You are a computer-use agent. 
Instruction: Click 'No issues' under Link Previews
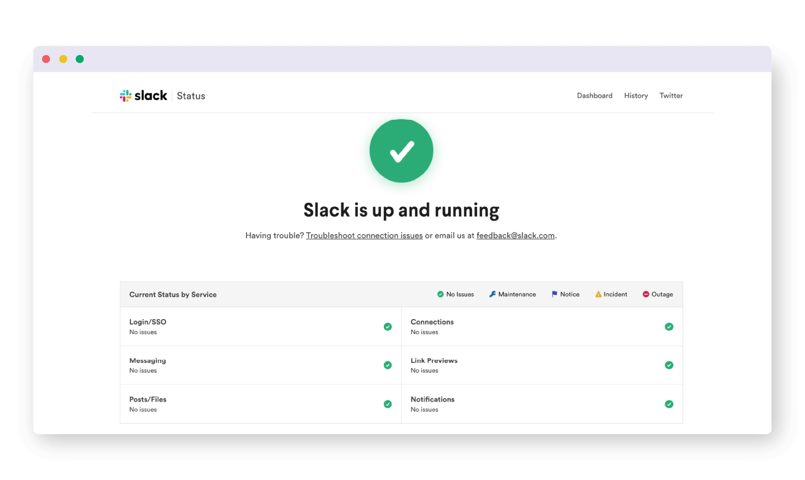click(x=424, y=371)
